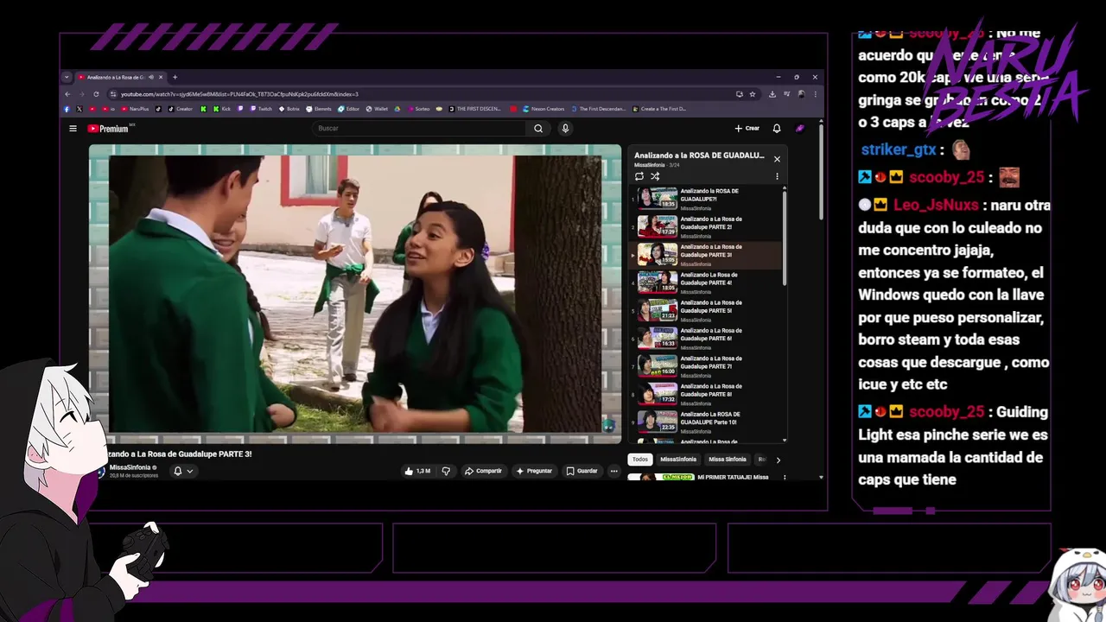Close the playlist panel

point(777,159)
